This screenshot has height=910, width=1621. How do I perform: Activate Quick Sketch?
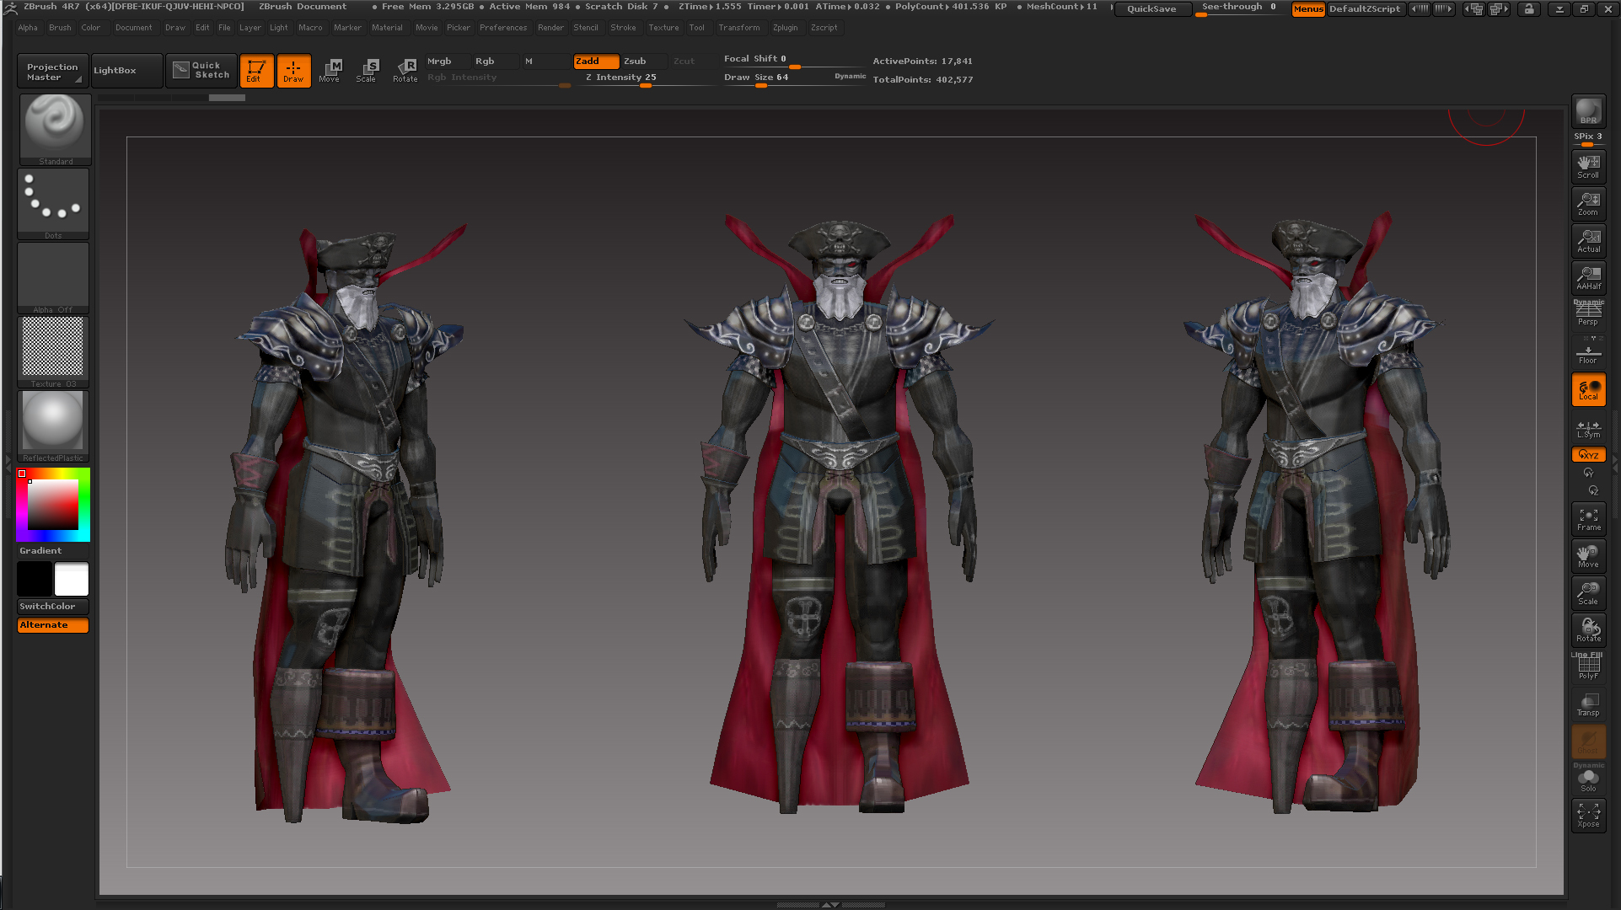tap(201, 71)
